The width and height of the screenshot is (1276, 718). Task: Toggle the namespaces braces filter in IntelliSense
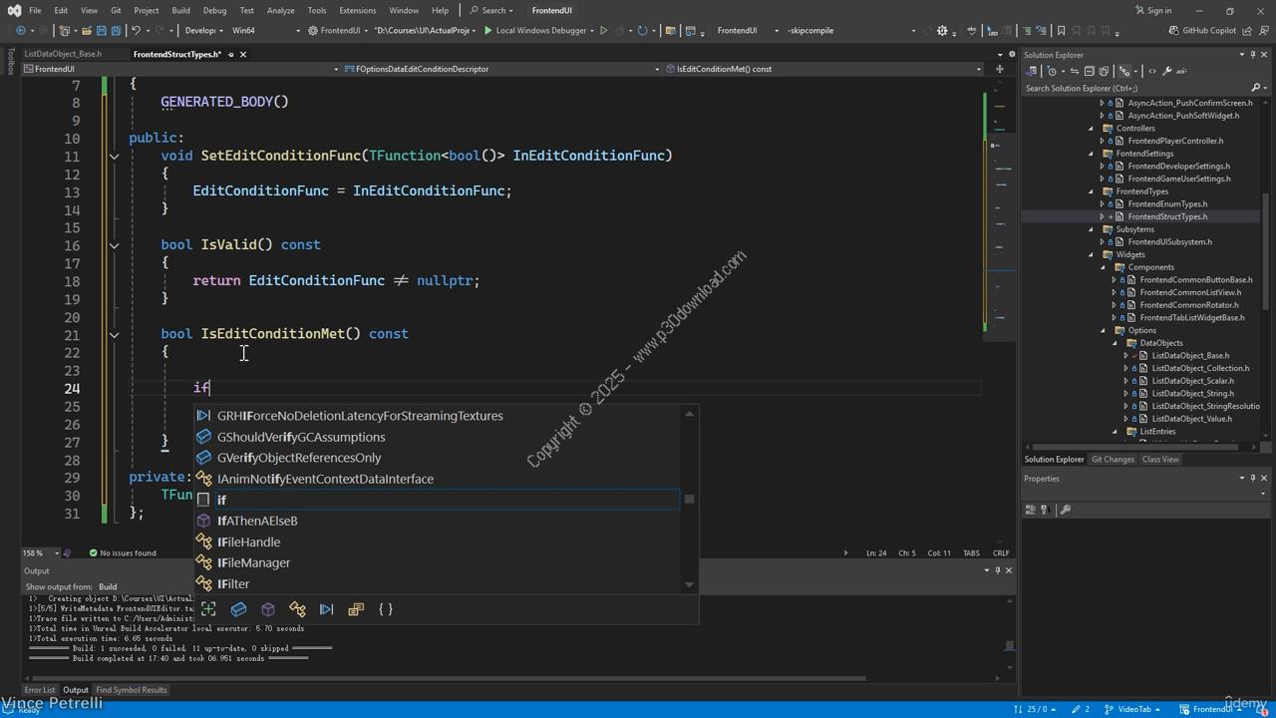coord(386,609)
